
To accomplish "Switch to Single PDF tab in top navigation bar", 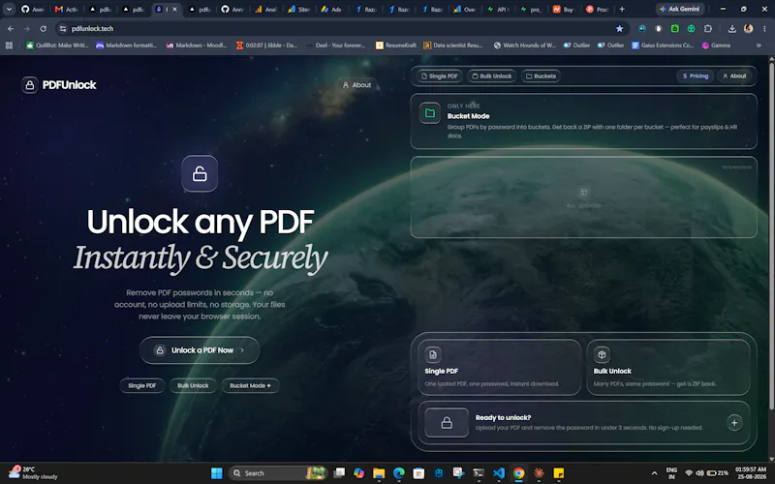I will click(x=440, y=76).
